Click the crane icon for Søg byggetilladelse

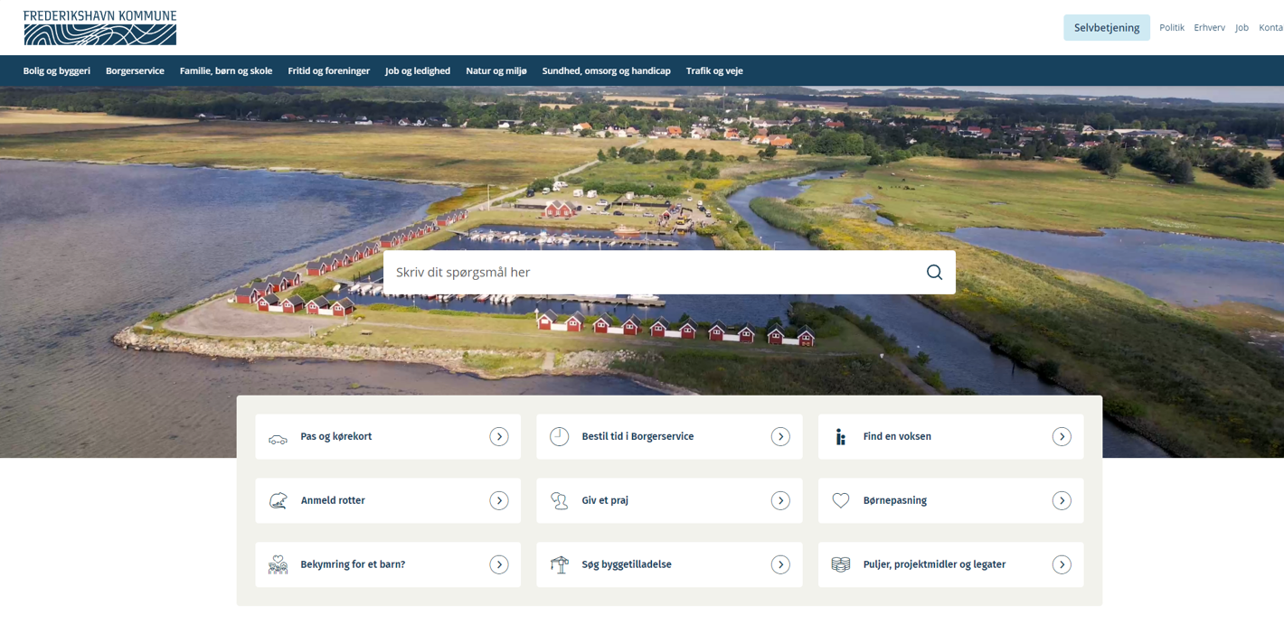(560, 564)
